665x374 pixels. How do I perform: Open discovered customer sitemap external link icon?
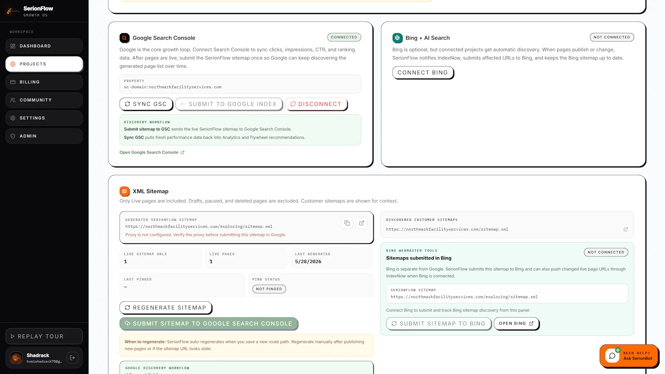[x=626, y=229]
